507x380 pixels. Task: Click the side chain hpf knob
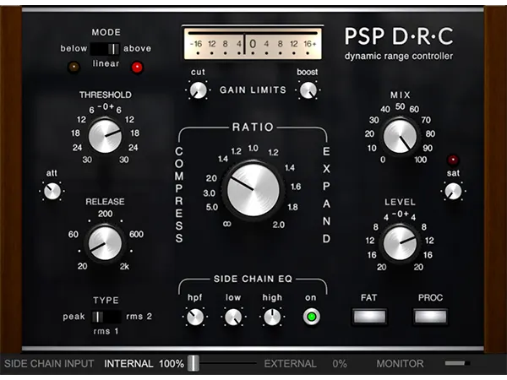click(x=195, y=317)
